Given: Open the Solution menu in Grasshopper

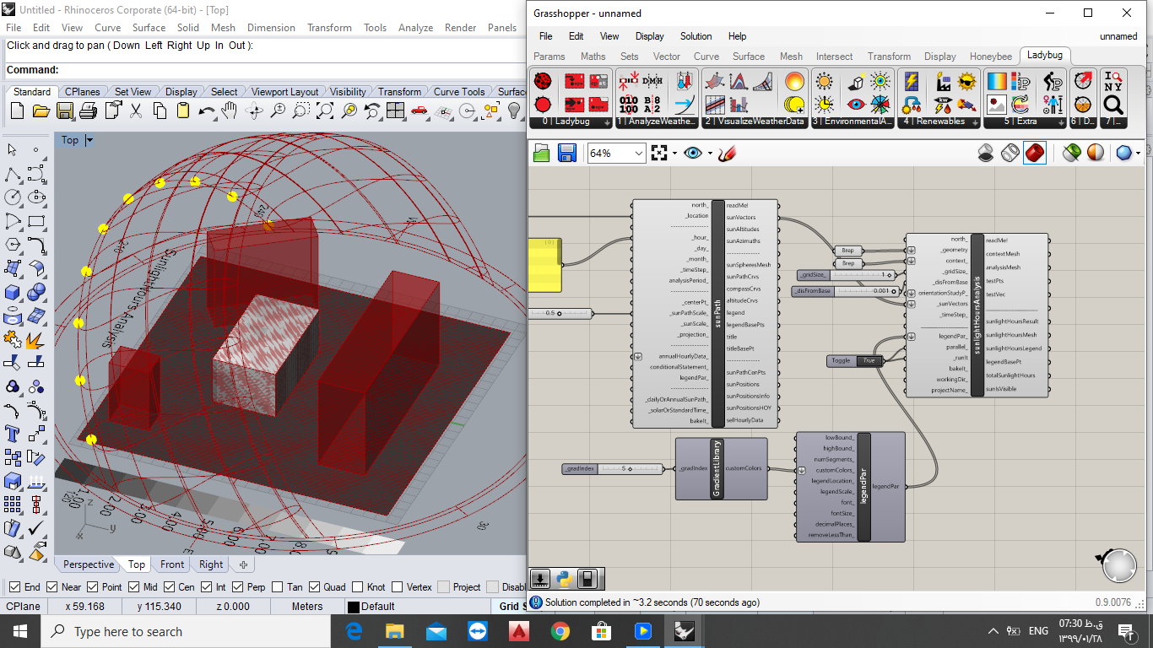Looking at the screenshot, I should (696, 36).
